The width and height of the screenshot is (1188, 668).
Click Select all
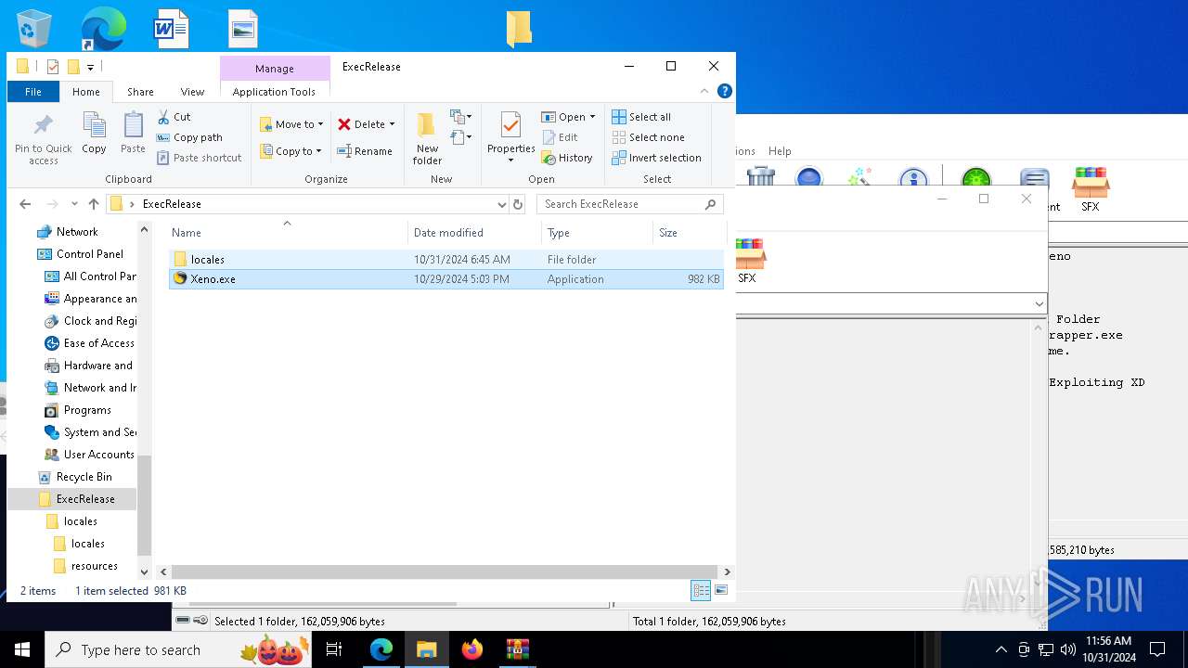tap(641, 117)
